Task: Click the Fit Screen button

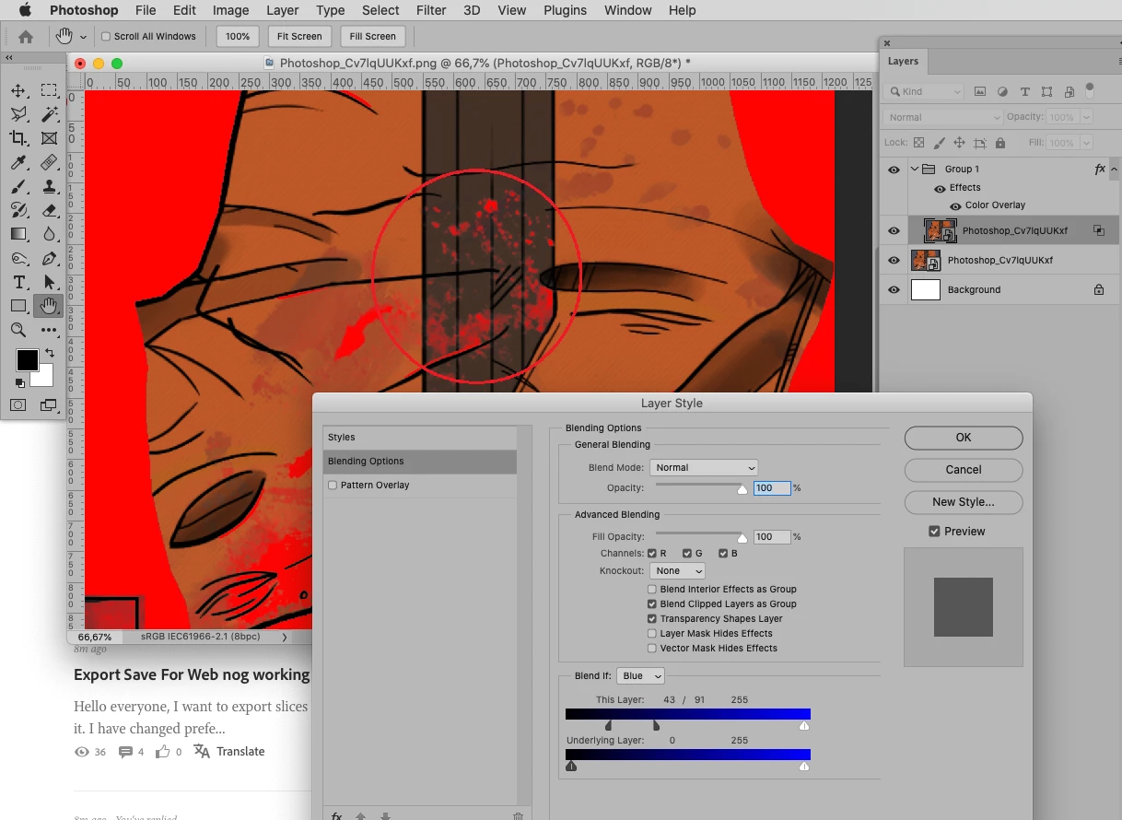Action: pyautogui.click(x=299, y=37)
